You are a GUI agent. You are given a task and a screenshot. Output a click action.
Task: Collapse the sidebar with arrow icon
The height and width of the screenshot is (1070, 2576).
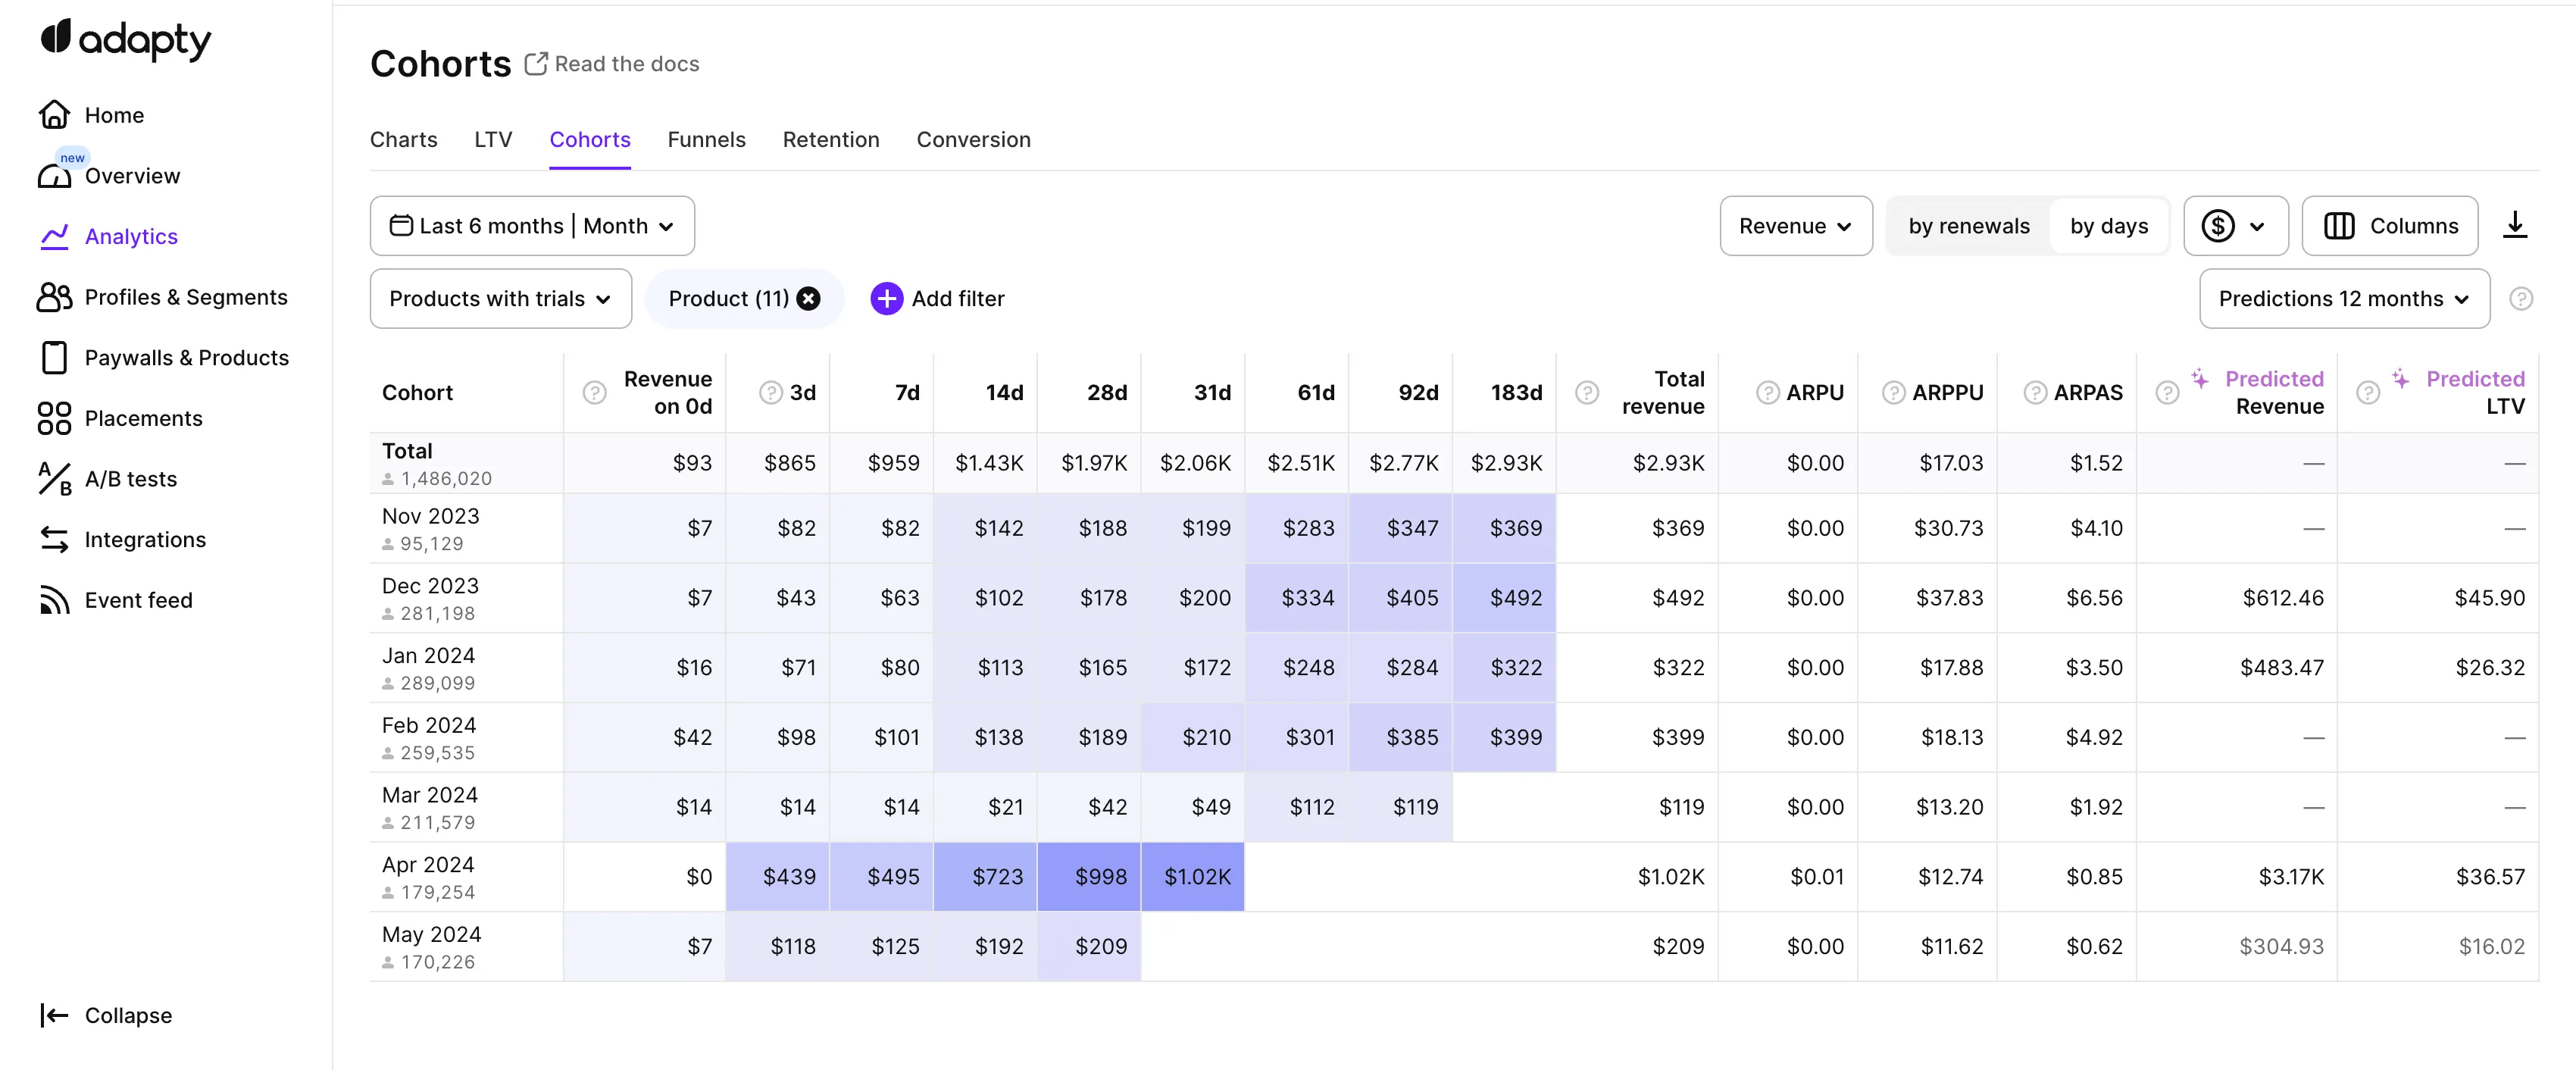(54, 1015)
